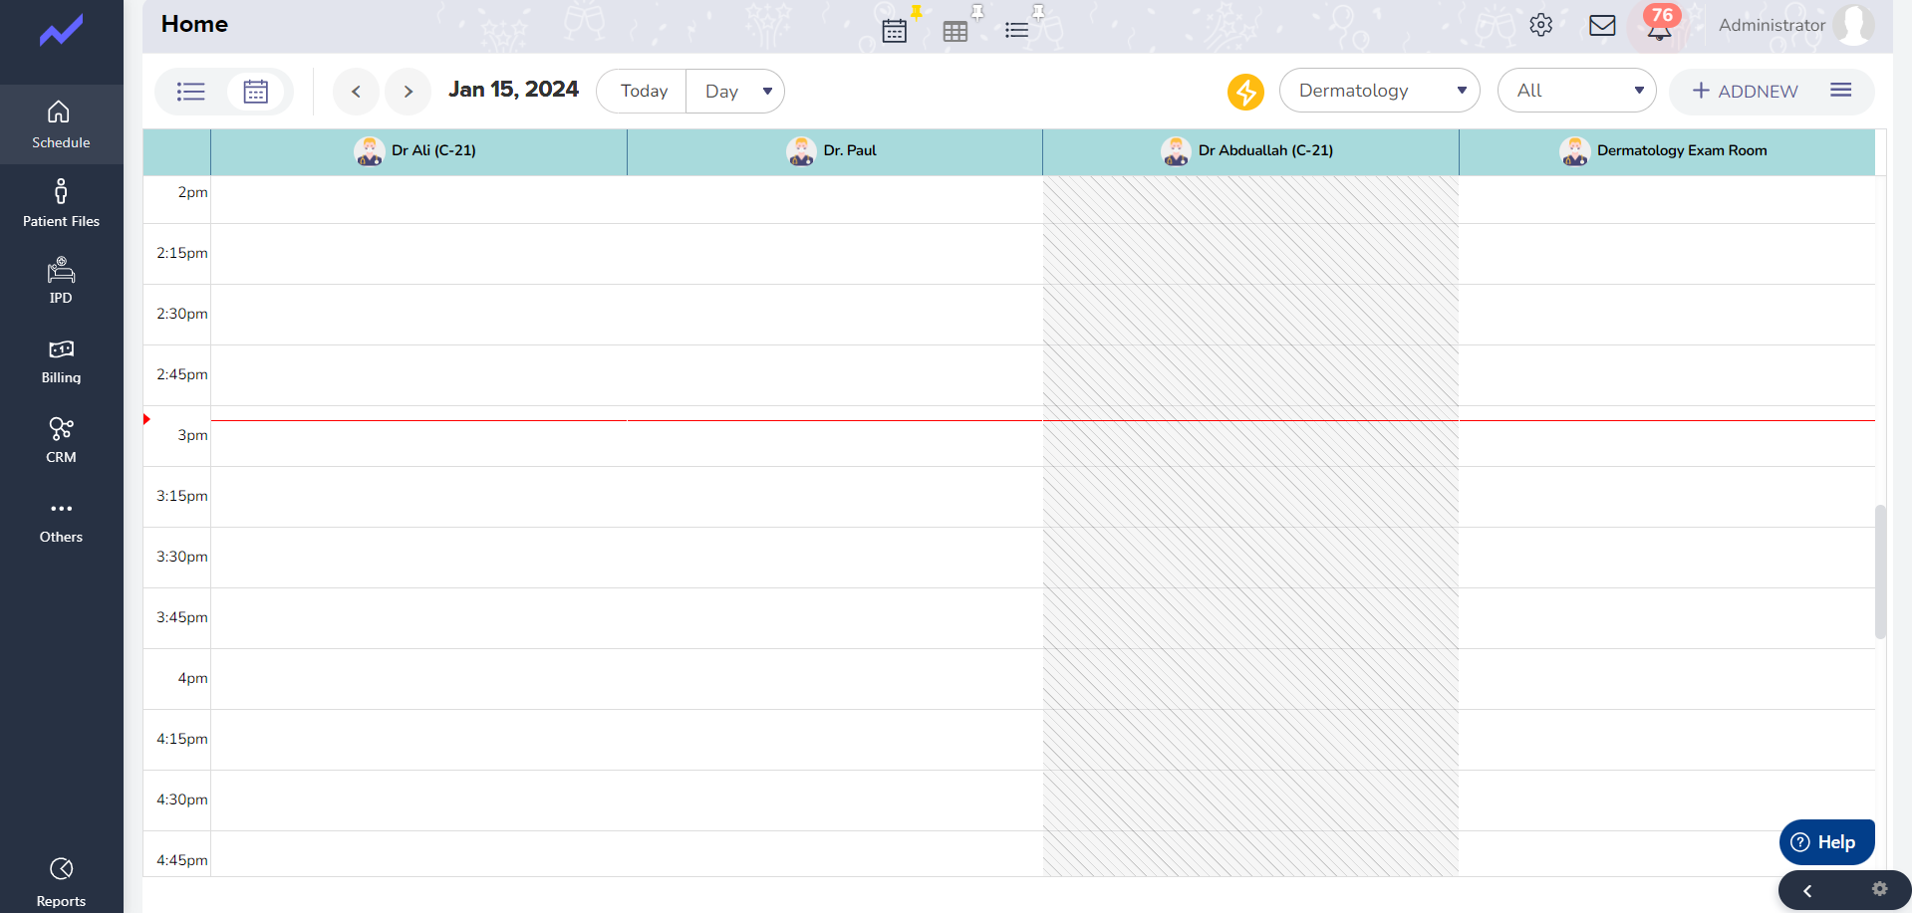Click the 3:45pm time label
Screen dimensions: 1912x913
(x=182, y=617)
